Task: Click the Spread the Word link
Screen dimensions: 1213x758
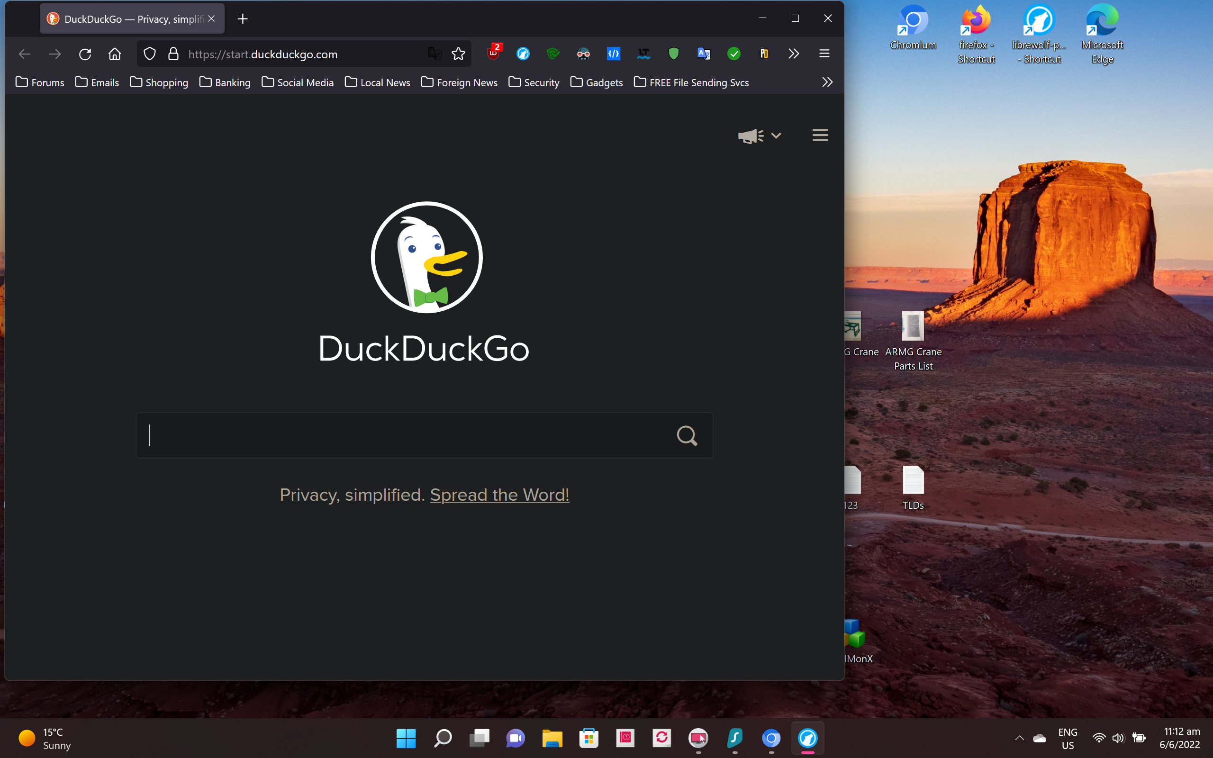Action: tap(499, 495)
